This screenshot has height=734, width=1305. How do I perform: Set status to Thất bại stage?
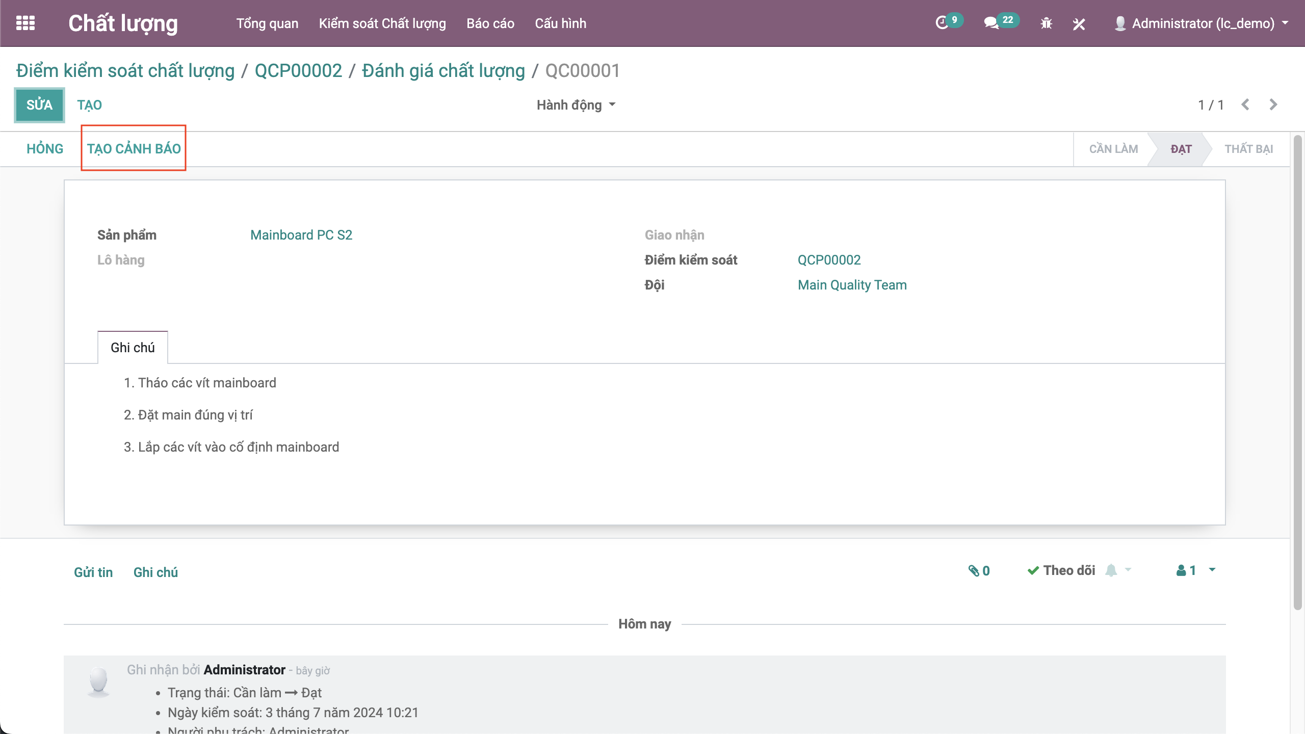tap(1248, 149)
